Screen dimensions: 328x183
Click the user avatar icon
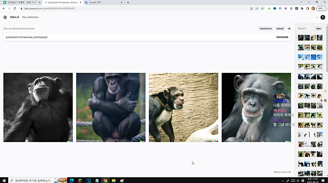coord(323,17)
